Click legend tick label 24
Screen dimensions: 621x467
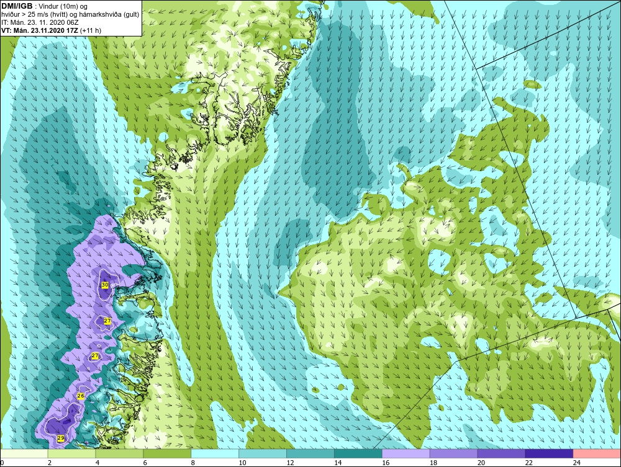pos(577,463)
